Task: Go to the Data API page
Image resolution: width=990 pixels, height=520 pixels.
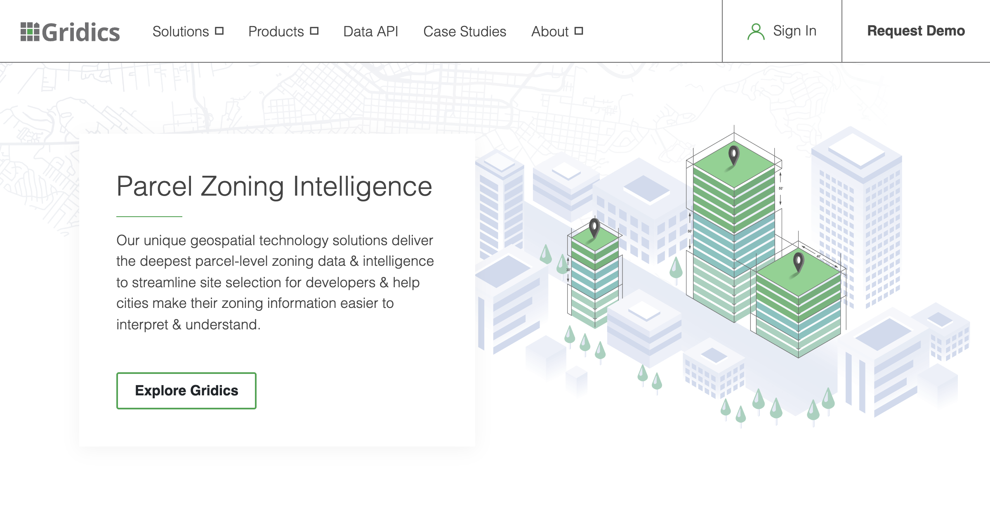Action: click(370, 31)
